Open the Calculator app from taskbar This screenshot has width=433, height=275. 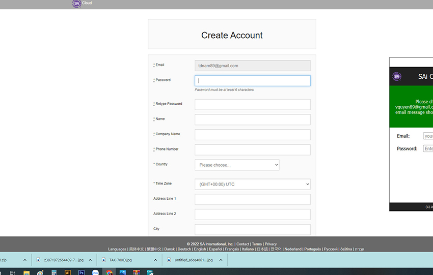coord(54,272)
